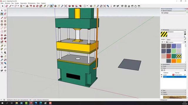Switch to Front view house icon

[129, 6]
